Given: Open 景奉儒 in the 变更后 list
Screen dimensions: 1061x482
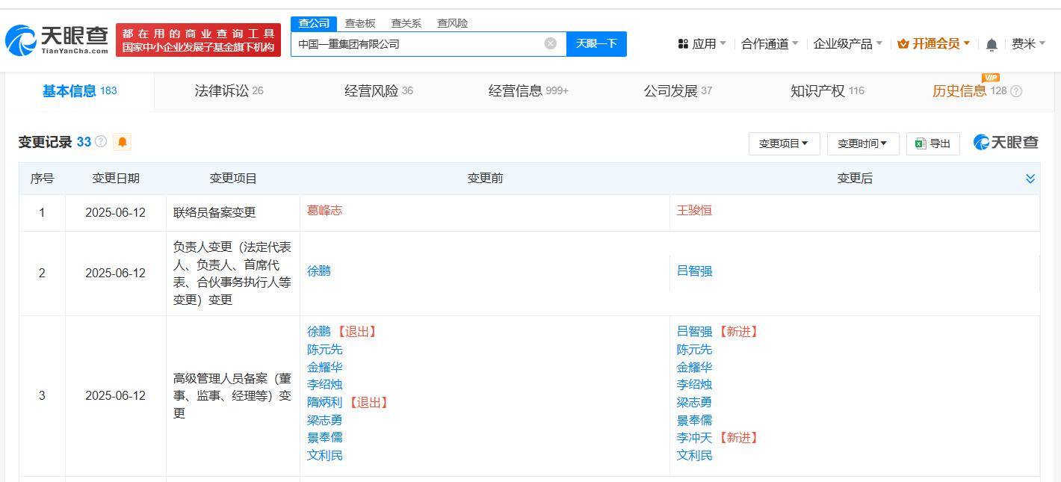Looking at the screenshot, I should coord(694,420).
